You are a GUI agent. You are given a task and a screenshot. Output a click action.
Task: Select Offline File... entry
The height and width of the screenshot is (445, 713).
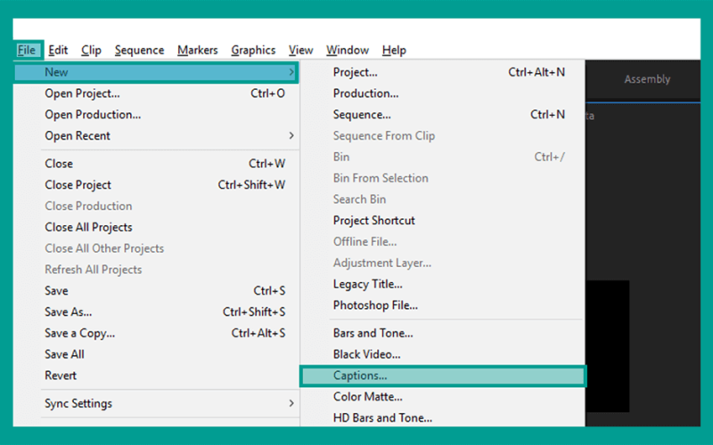tap(442, 241)
